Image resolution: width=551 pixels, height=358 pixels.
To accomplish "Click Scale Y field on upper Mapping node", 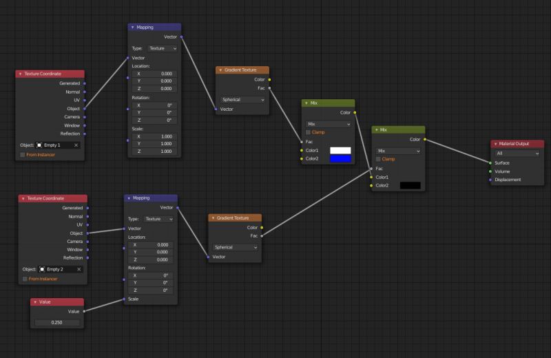I will (x=154, y=144).
